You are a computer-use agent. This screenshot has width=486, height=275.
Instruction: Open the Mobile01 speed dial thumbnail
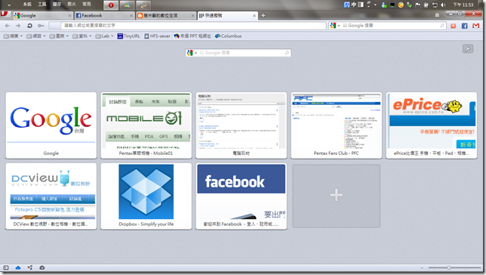click(146, 125)
